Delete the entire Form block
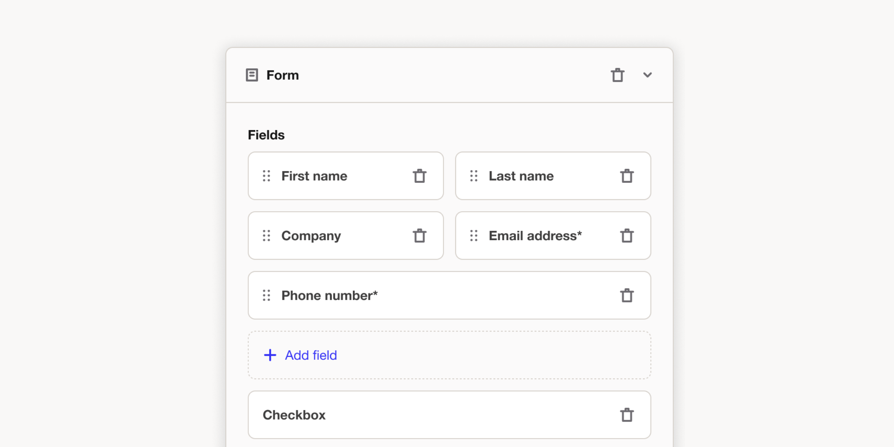Screen dimensions: 894x447 [617, 75]
